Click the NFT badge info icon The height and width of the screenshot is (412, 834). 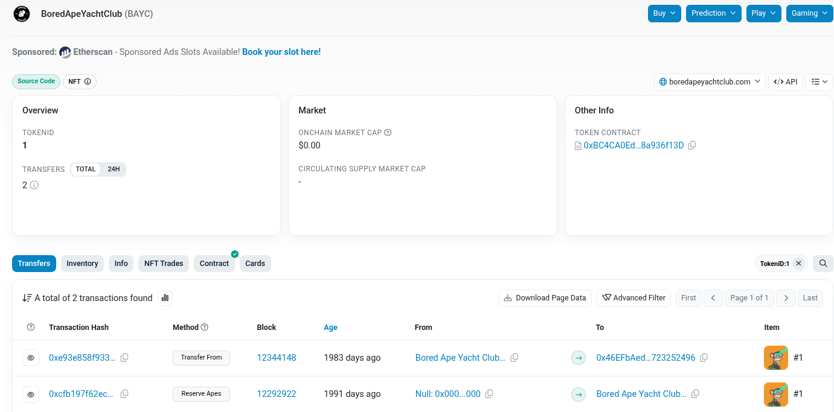[88, 81]
